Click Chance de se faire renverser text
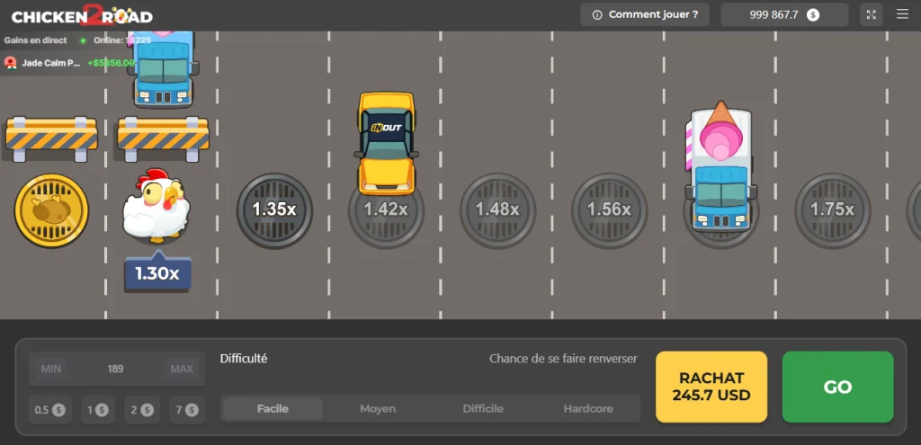Viewport: 921px width, 445px height. pyautogui.click(x=563, y=359)
